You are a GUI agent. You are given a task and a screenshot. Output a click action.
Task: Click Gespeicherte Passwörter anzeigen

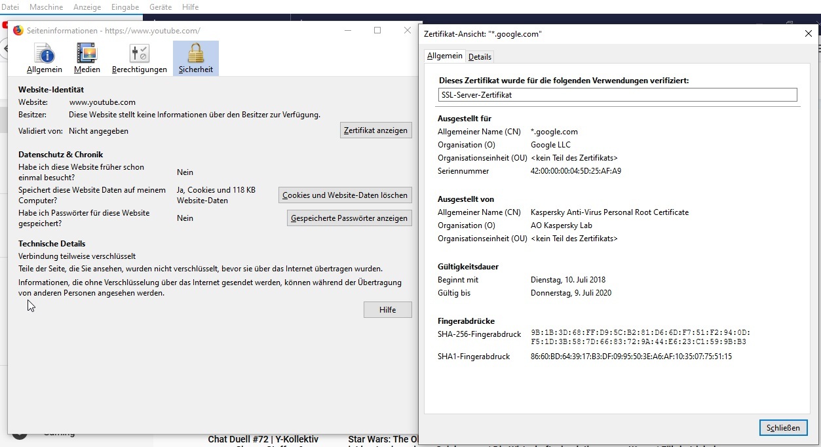(x=349, y=218)
